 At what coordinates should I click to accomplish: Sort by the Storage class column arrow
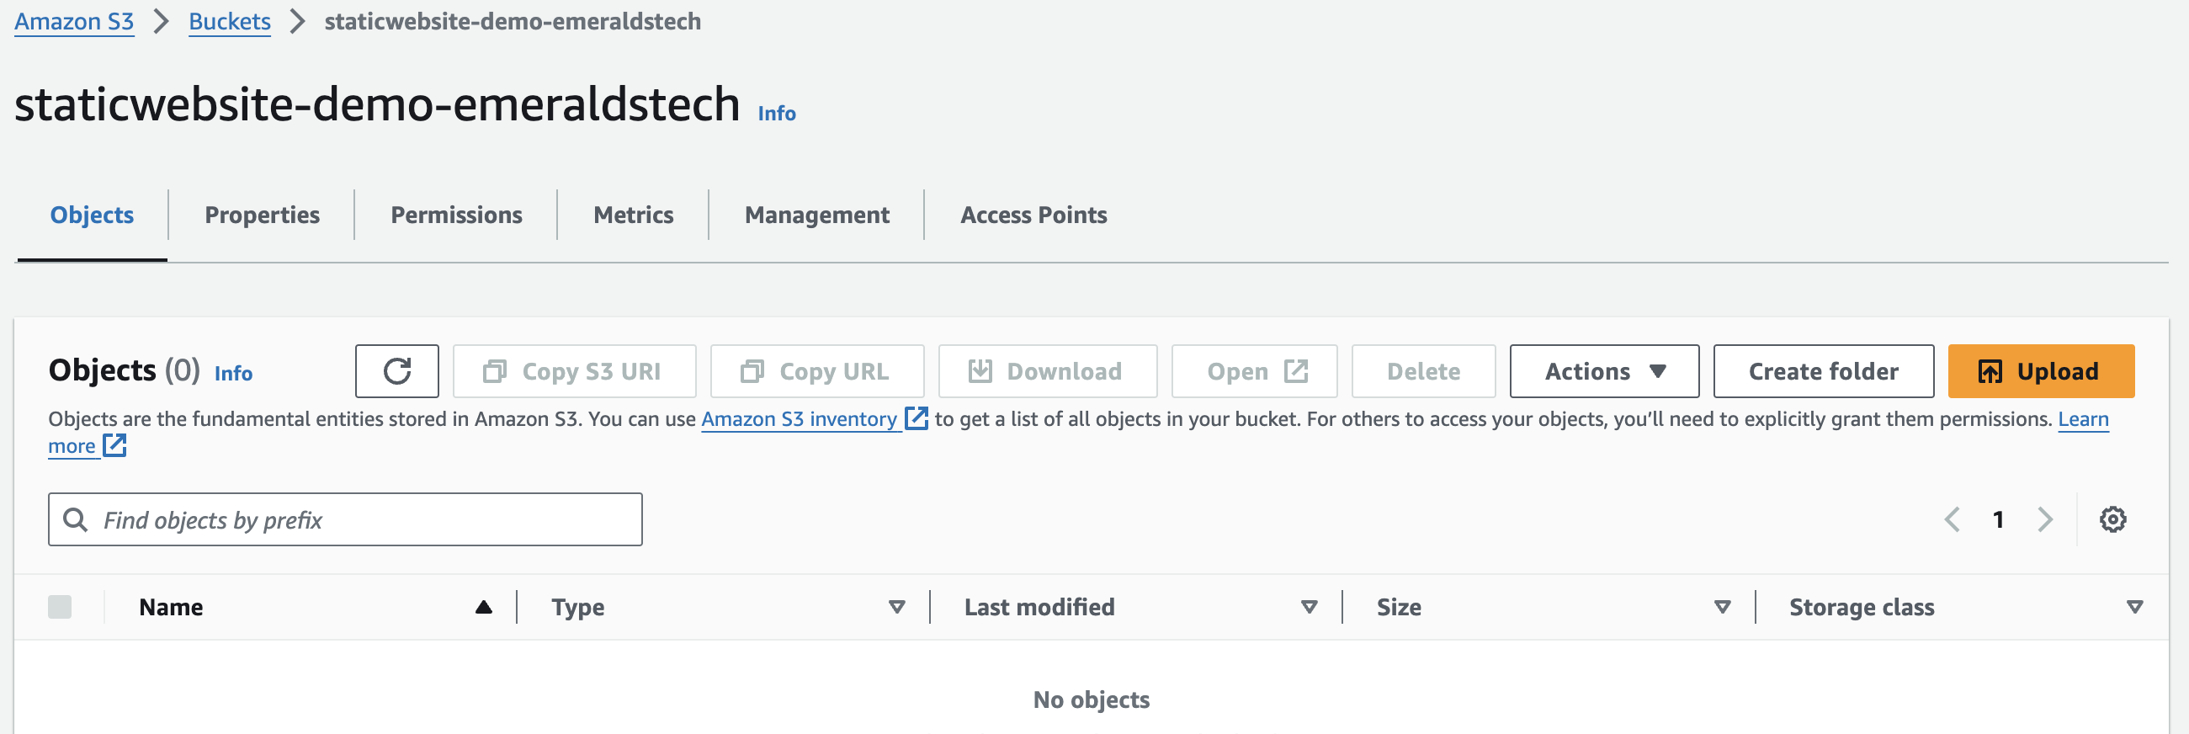(2133, 607)
